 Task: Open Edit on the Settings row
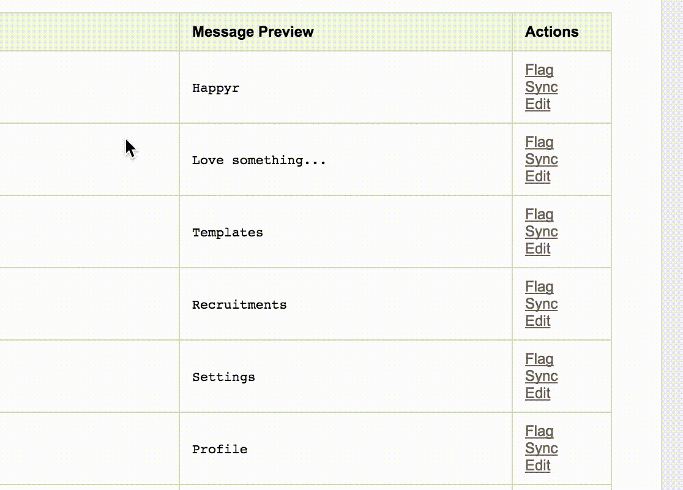(x=537, y=393)
